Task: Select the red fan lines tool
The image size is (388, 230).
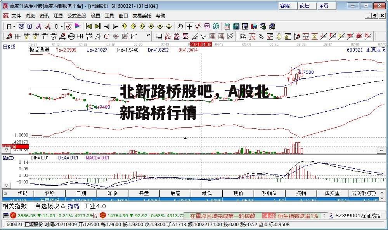Action: pyautogui.click(x=168, y=36)
